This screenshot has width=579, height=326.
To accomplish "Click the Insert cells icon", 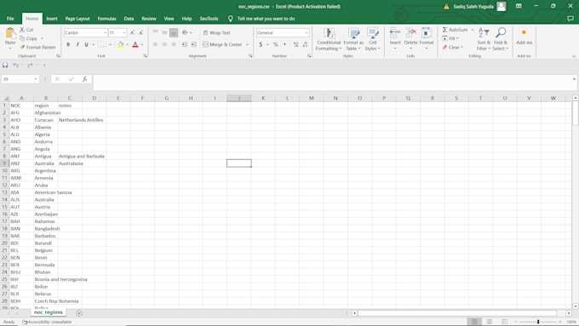I will [395, 33].
